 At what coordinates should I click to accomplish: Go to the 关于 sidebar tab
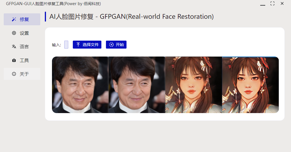click(22, 74)
